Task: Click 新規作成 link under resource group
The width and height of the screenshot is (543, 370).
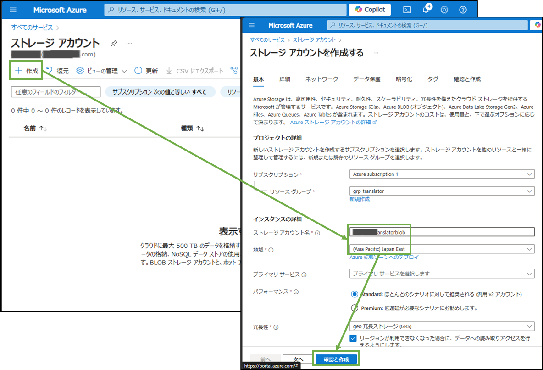Action: click(x=360, y=199)
